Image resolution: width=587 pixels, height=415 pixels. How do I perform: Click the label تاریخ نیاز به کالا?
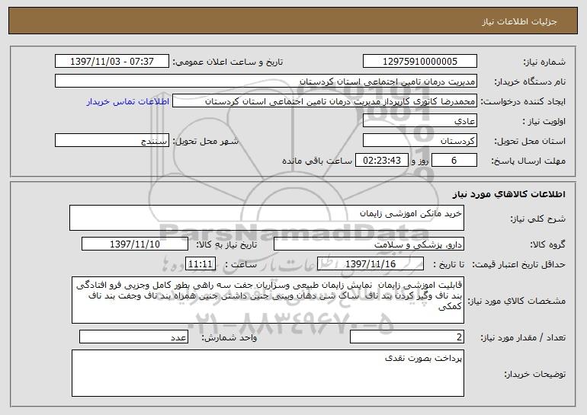227,245
